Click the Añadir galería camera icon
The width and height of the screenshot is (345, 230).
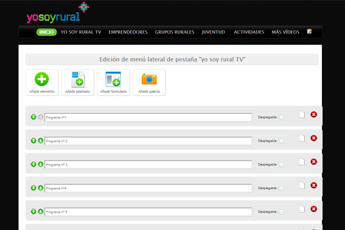[149, 79]
